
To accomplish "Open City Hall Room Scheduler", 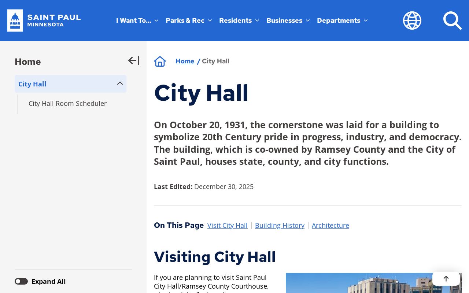I will pos(67,104).
